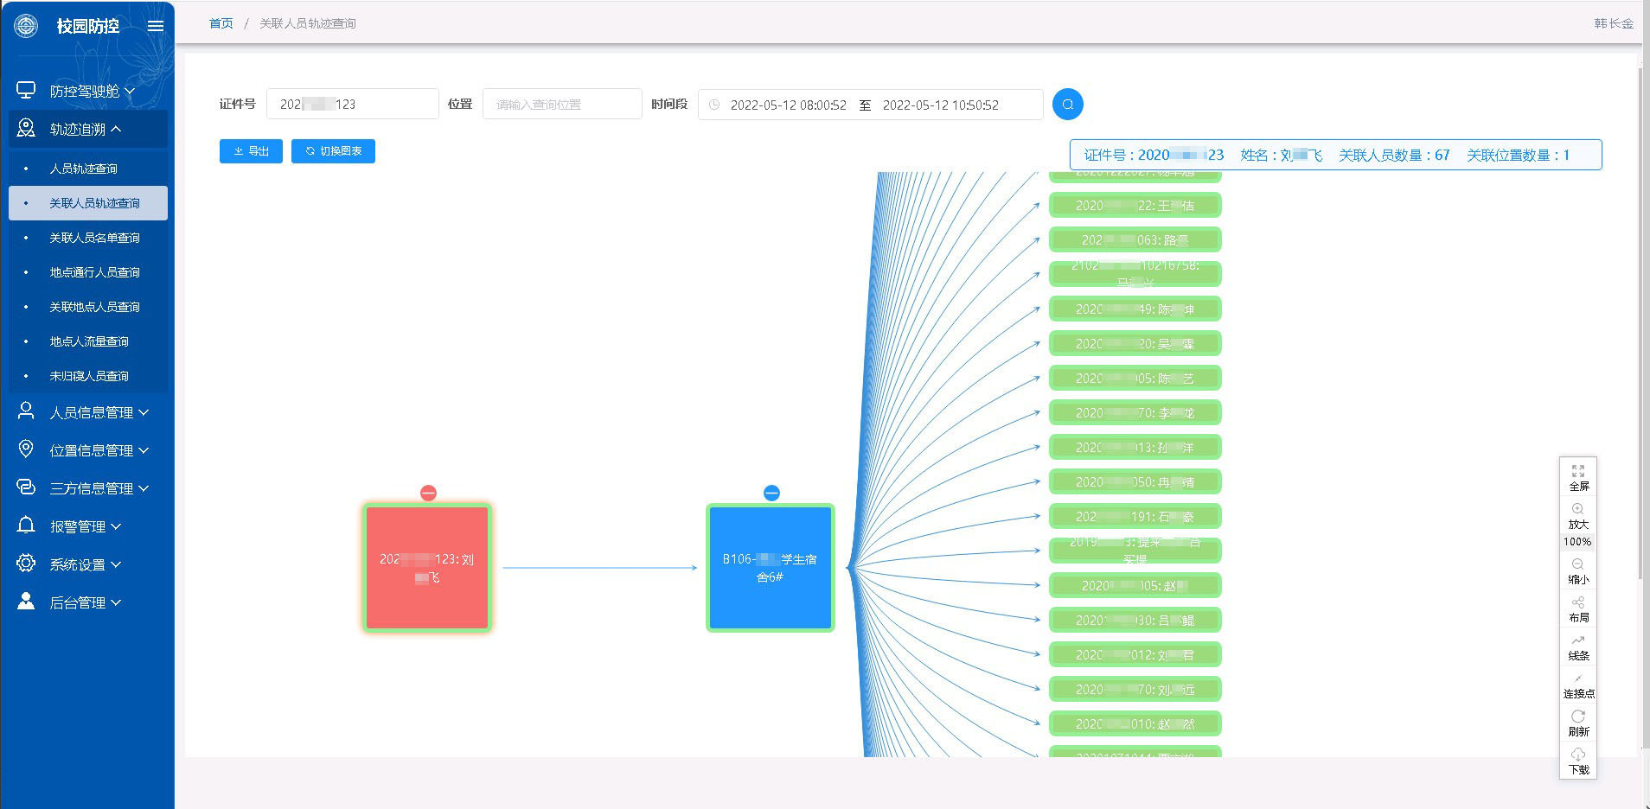This screenshot has height=809, width=1650.
Task: Click the 导出 export button
Action: coord(251,151)
